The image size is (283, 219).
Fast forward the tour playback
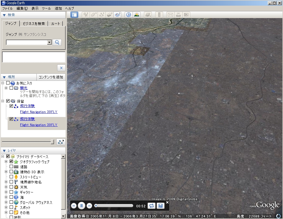click(89, 206)
